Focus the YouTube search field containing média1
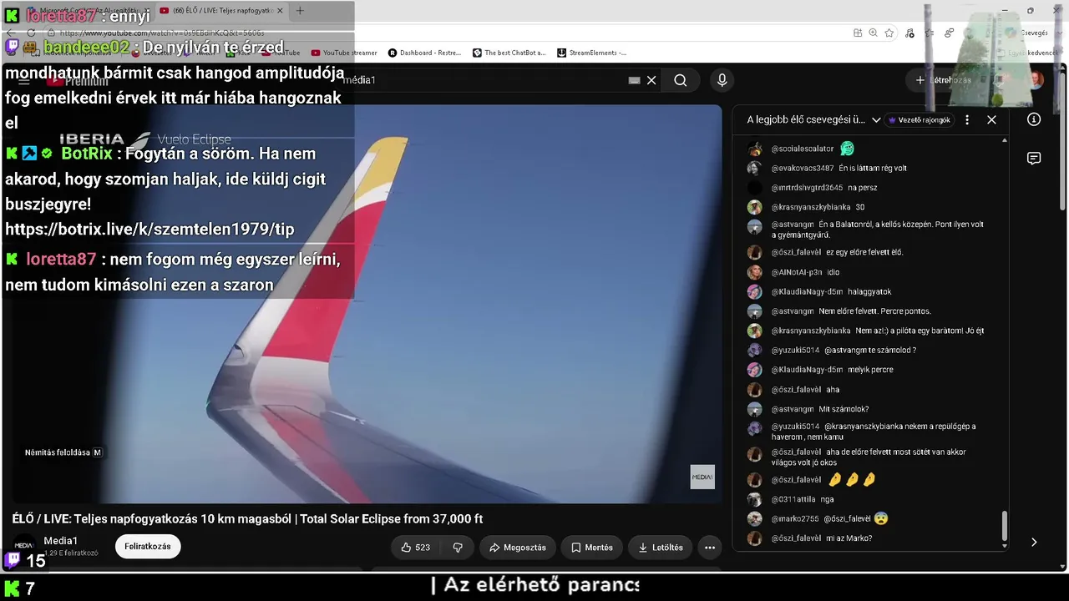The image size is (1069, 601). click(x=484, y=80)
